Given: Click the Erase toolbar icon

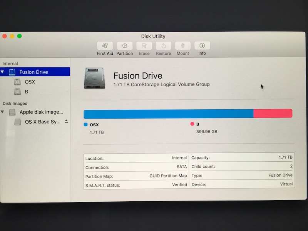Looking at the screenshot, I should pos(144,46).
